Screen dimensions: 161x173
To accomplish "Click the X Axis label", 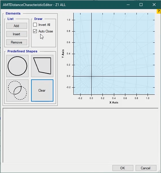I will [x=114, y=102].
